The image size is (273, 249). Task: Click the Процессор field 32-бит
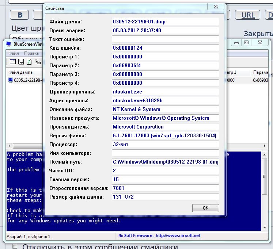[x=166, y=144]
